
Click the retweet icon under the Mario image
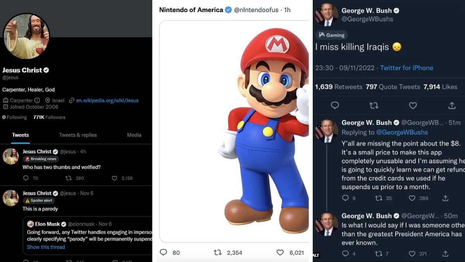[217, 252]
